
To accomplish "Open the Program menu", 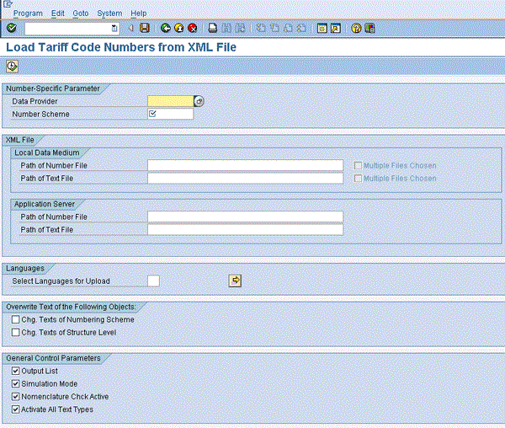I will tap(28, 13).
